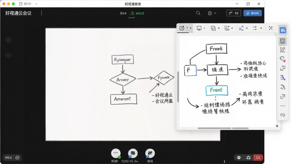
Task: Expand the shapes tool dropdown arrow
Action: tap(219, 28)
